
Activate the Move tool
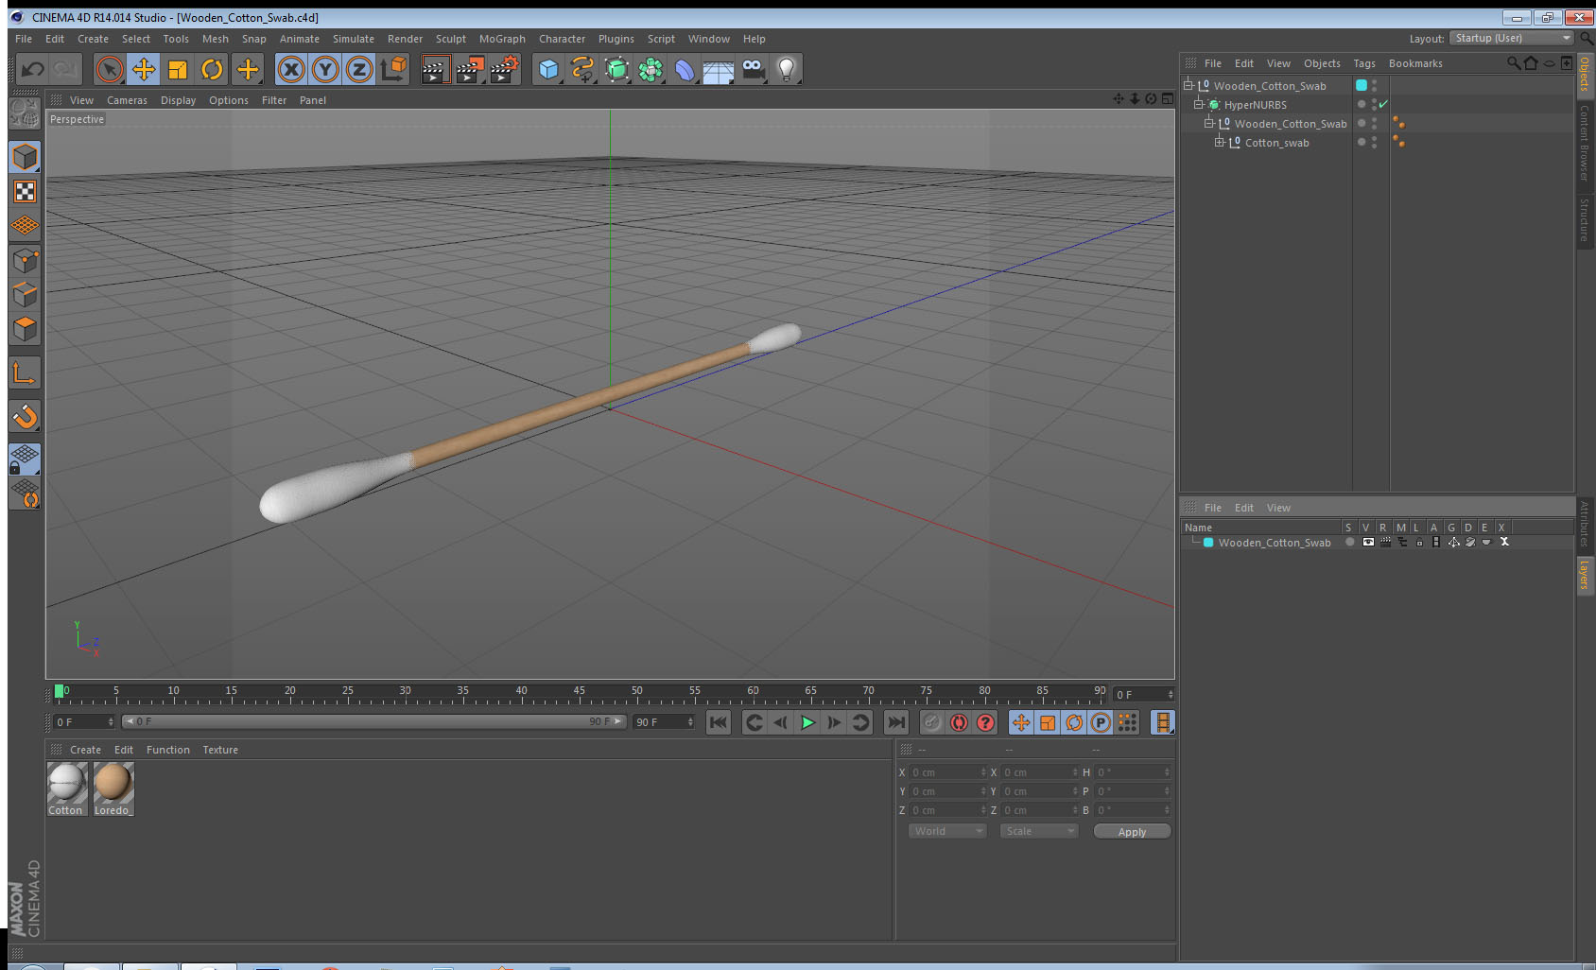144,69
